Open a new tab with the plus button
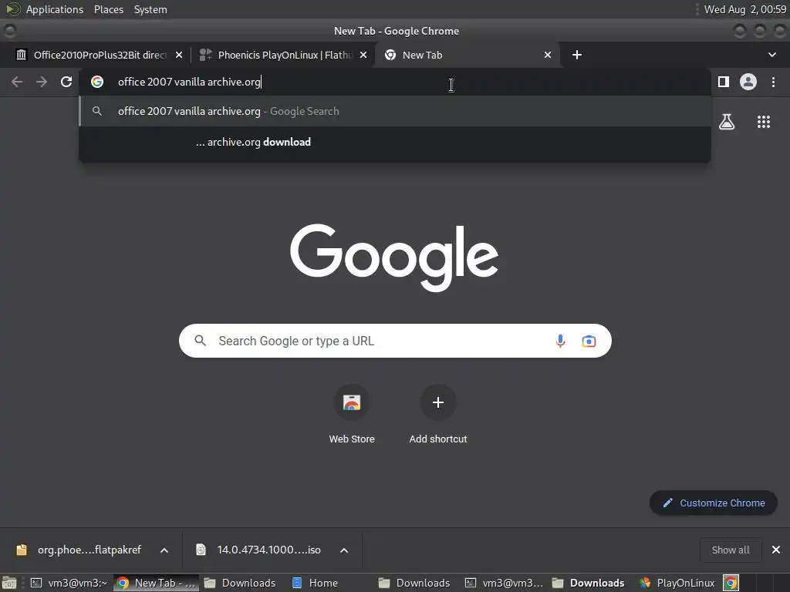Viewport: 790px width, 592px height. pos(577,55)
